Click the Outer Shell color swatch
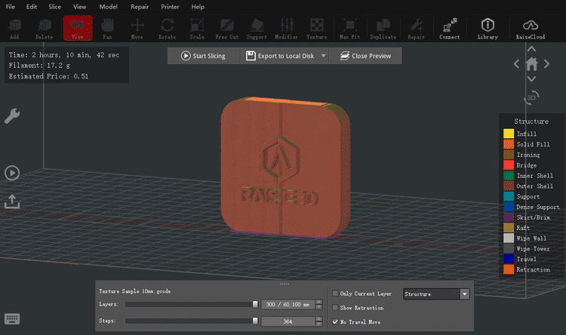Viewport: 566px width, 335px height. coord(509,186)
